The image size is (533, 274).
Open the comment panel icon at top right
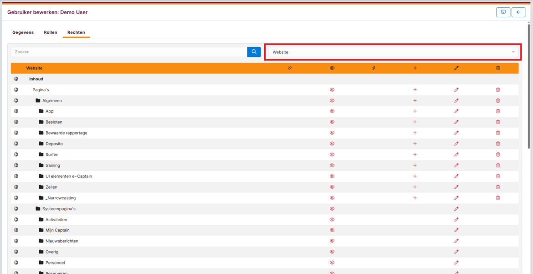click(x=503, y=12)
